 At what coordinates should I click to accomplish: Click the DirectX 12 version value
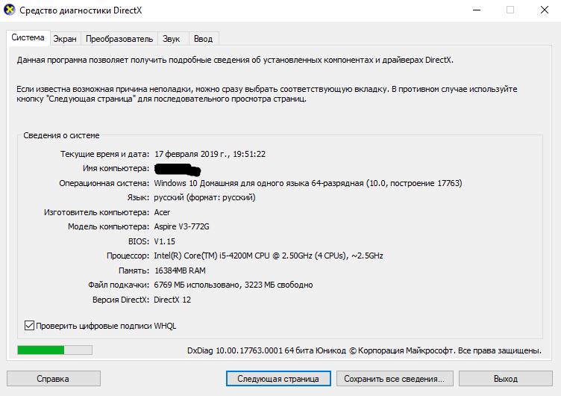tap(172, 300)
